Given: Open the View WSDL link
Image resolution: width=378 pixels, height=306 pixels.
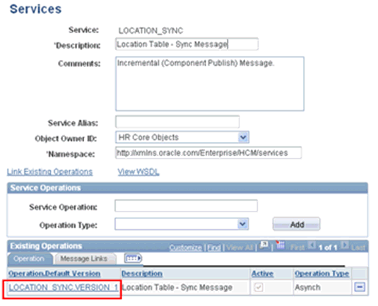Looking at the screenshot, I should [x=138, y=172].
